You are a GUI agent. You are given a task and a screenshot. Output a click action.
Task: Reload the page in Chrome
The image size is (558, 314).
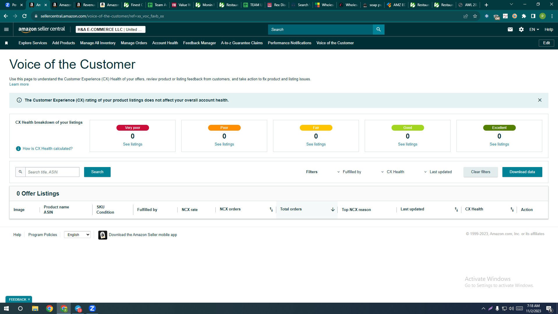pyautogui.click(x=24, y=16)
